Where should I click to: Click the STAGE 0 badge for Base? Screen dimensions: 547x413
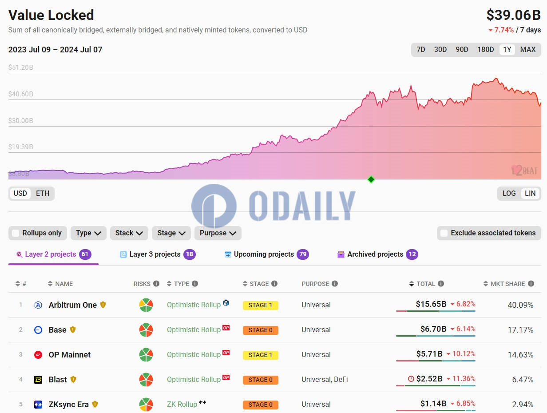coord(261,330)
